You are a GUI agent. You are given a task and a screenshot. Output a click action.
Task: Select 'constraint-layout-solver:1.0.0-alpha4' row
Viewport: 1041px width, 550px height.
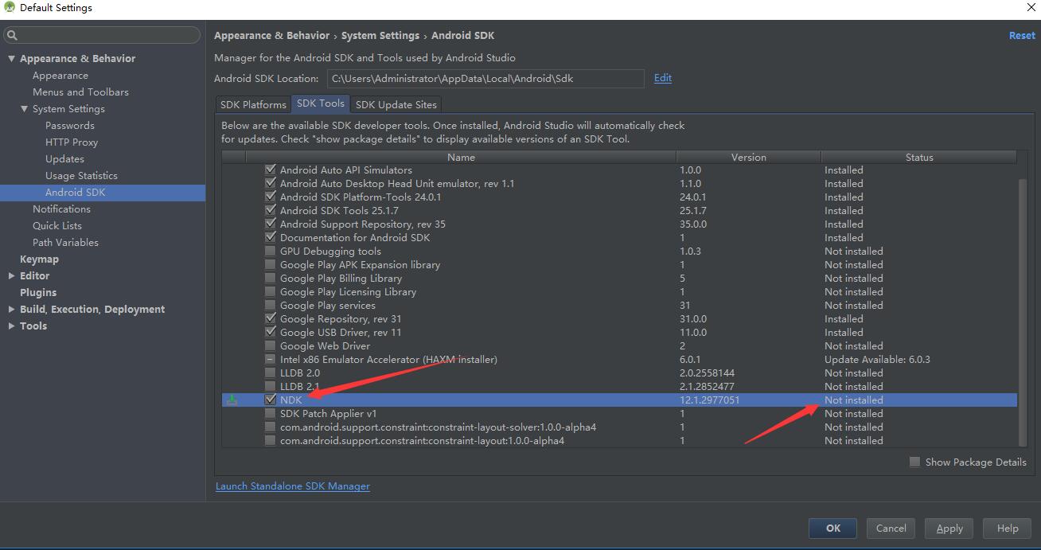coord(619,427)
